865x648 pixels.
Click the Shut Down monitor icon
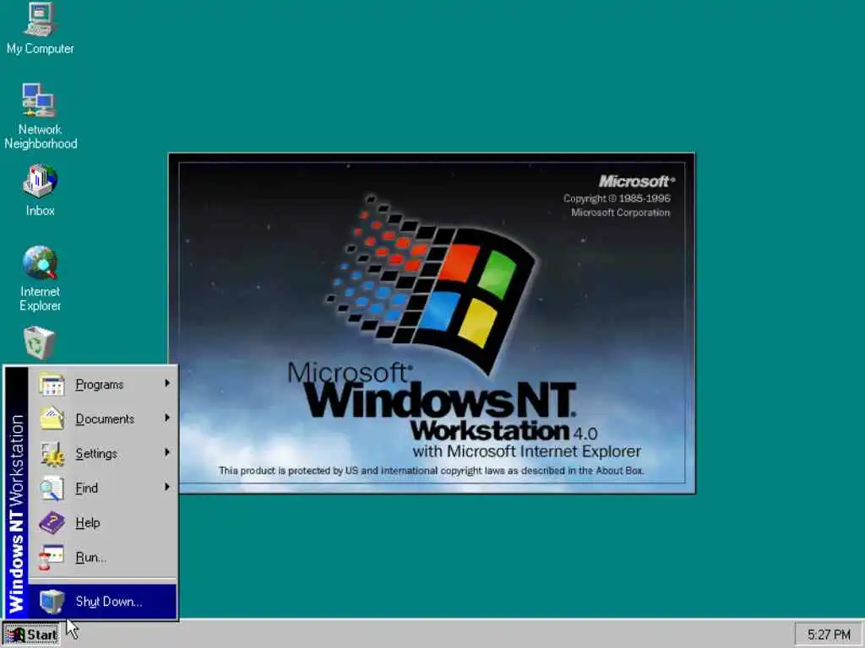click(52, 601)
